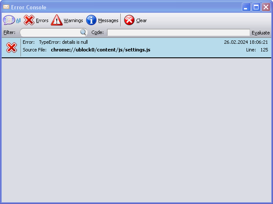The width and height of the screenshot is (273, 204).
Task: Maximize the Error Console window
Action: tap(256, 7)
